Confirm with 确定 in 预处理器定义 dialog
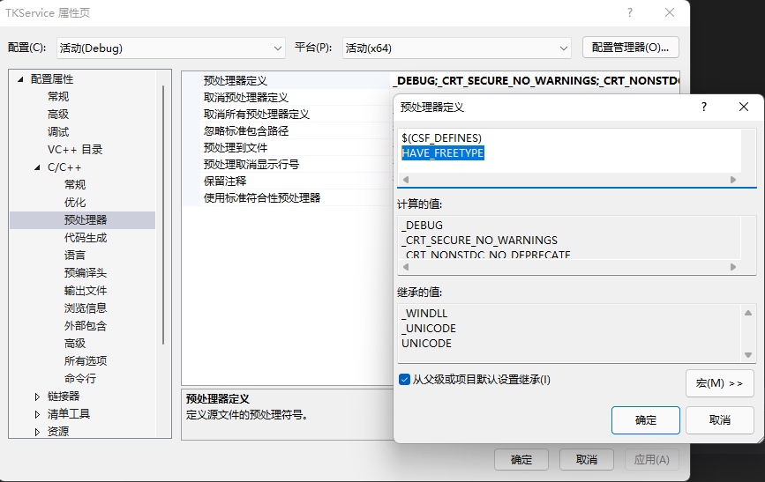This screenshot has width=765, height=482. click(x=645, y=420)
